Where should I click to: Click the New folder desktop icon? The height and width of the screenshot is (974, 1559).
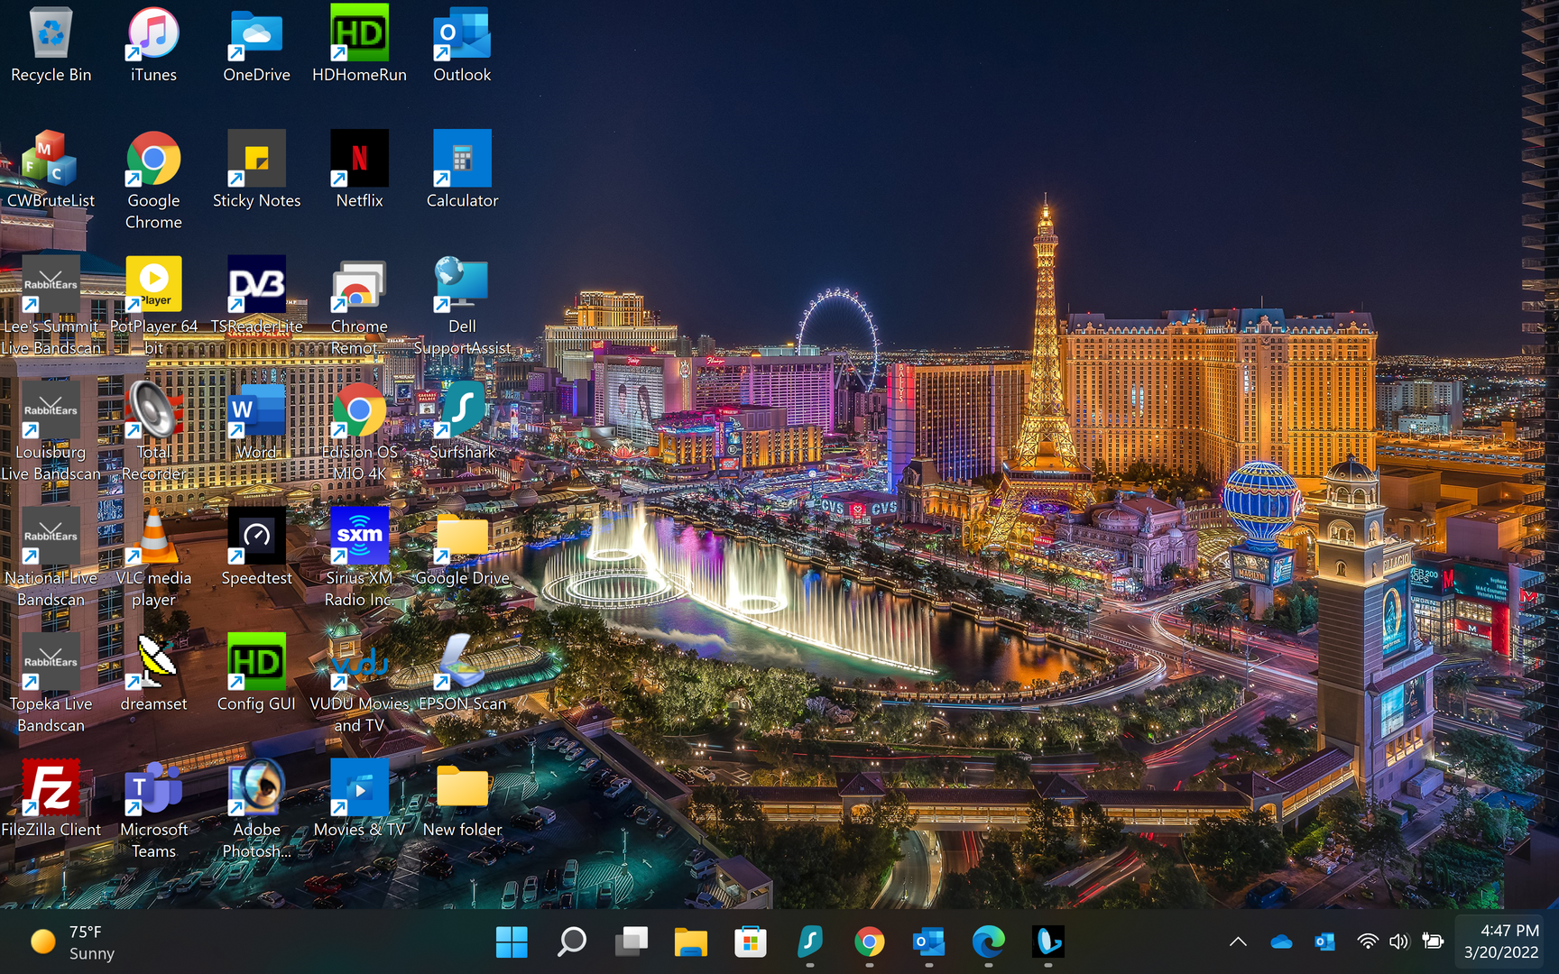tap(462, 799)
